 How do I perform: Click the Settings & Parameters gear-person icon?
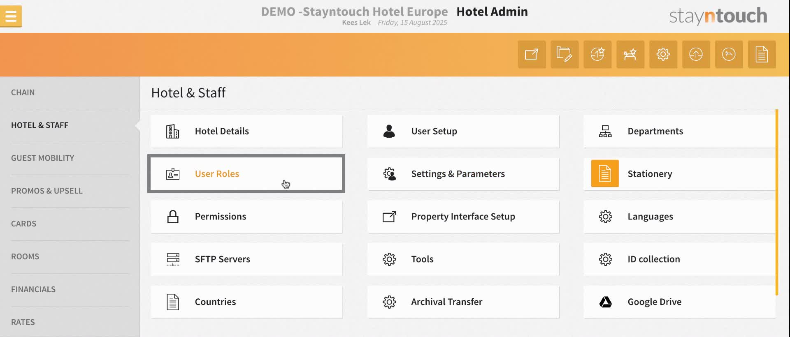pos(389,174)
